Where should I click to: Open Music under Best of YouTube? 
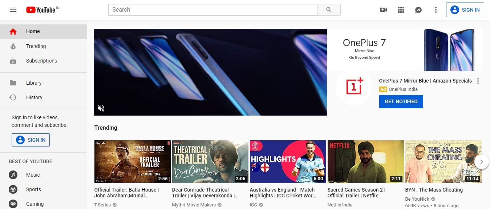click(44, 175)
